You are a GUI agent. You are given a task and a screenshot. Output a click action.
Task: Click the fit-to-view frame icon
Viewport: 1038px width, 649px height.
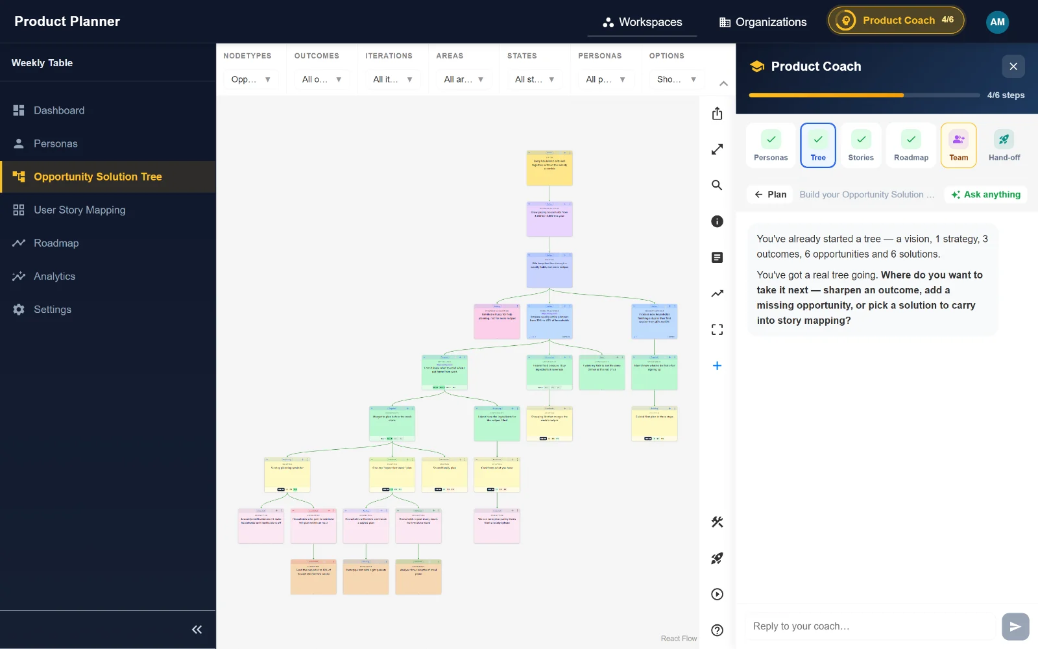click(x=717, y=330)
